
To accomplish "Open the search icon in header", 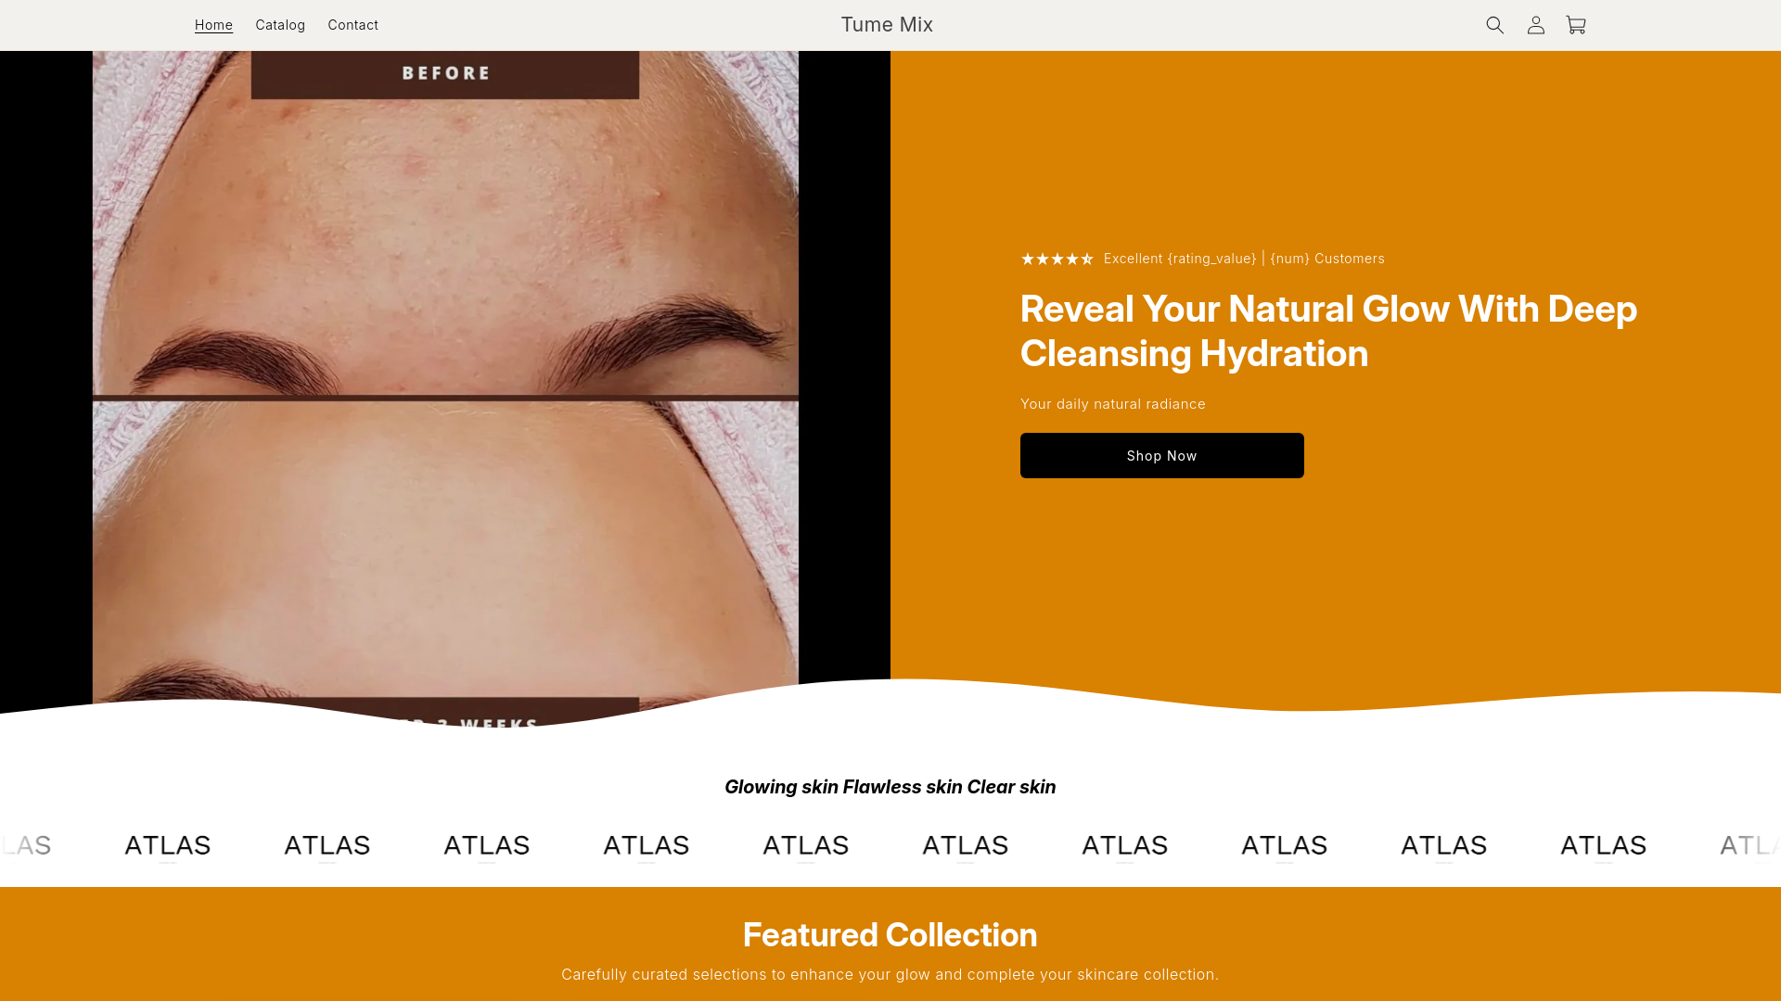I will (1494, 25).
